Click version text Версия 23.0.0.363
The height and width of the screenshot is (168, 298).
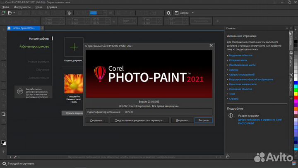(149, 102)
